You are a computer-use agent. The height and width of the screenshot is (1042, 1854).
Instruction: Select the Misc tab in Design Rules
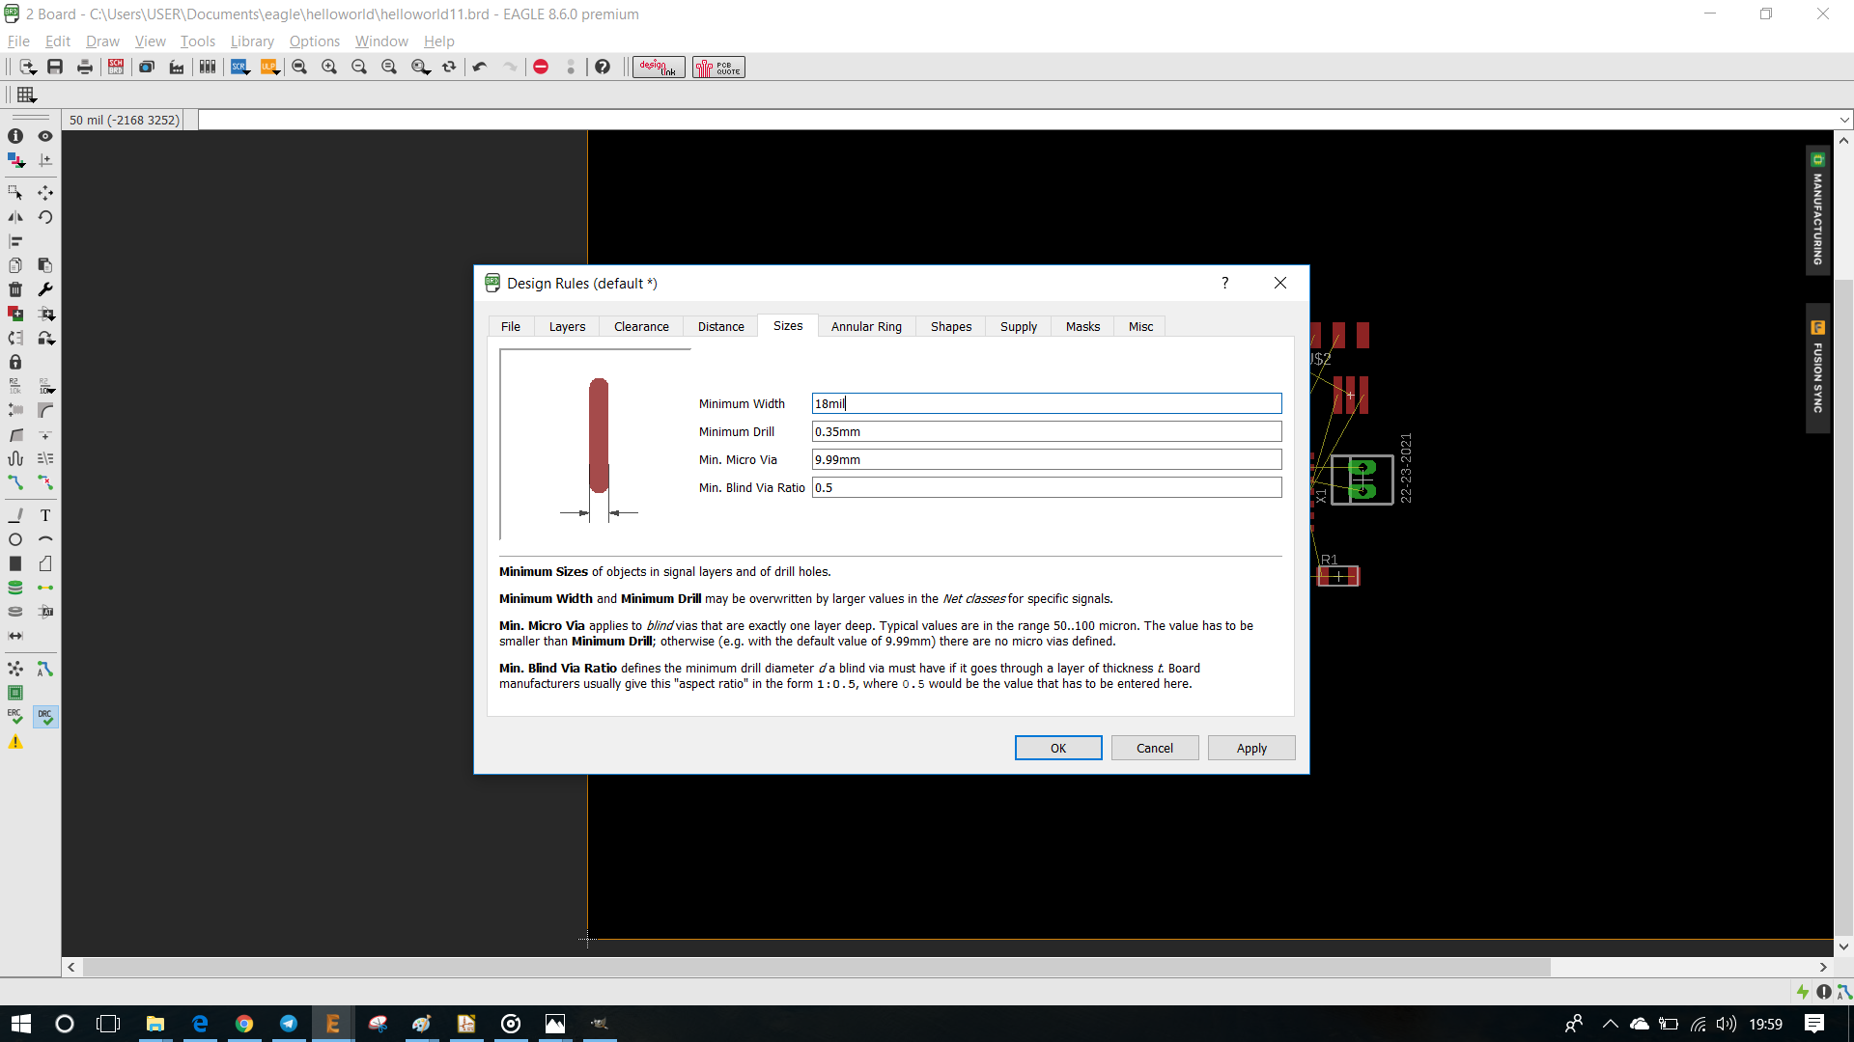[1141, 326]
